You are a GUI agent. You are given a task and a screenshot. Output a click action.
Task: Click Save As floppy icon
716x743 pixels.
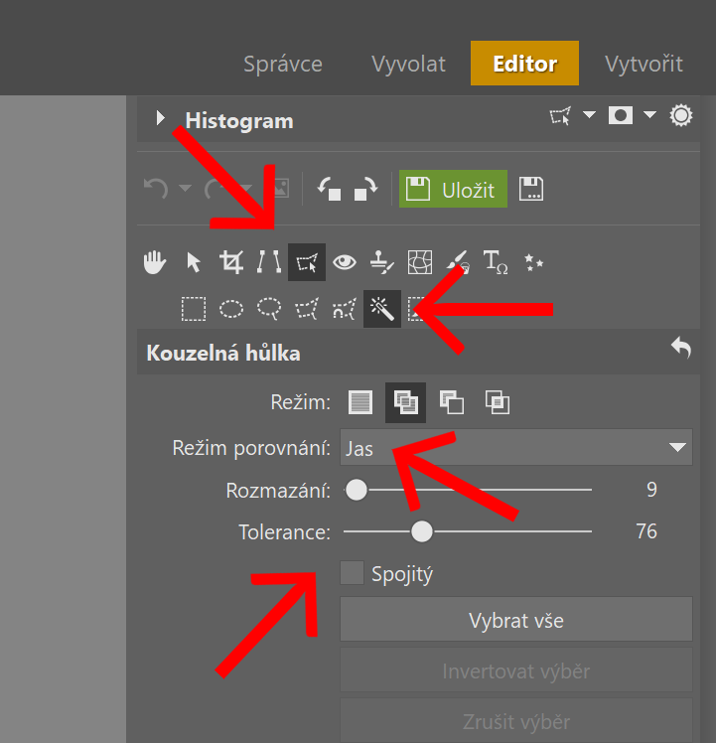531,189
